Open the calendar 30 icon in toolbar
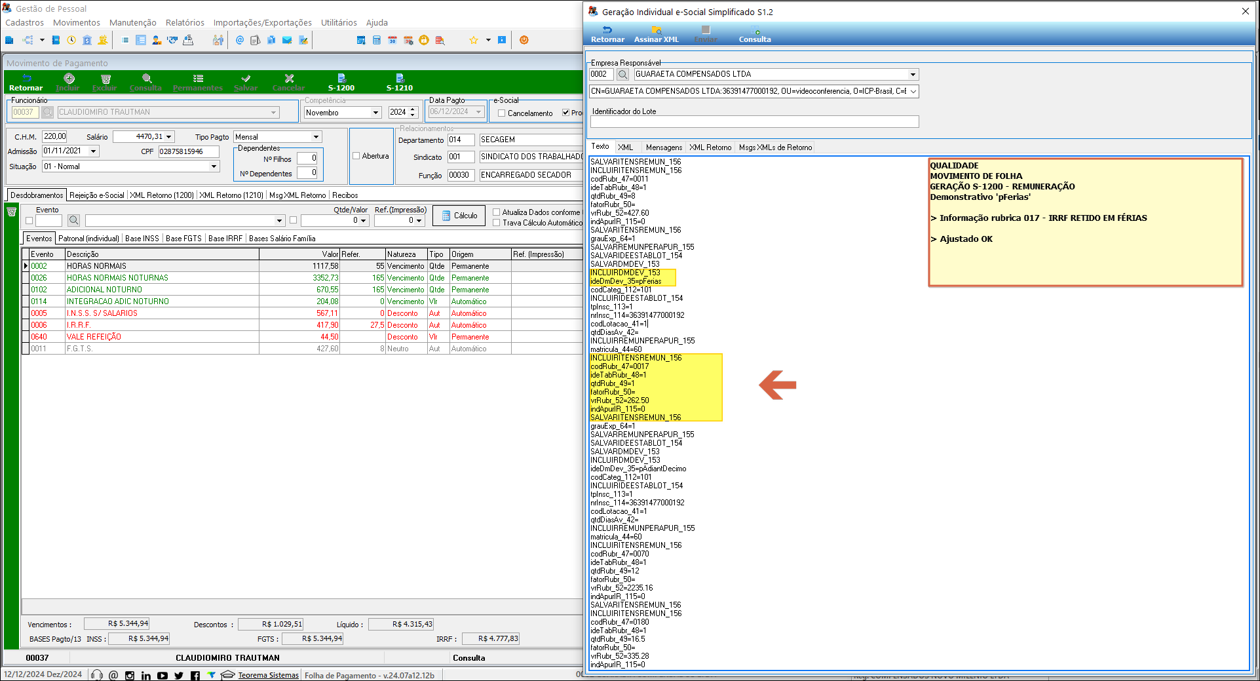 [392, 40]
